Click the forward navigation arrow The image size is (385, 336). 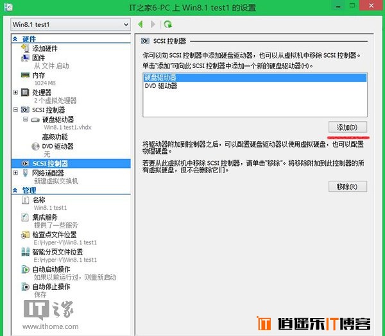(153, 24)
